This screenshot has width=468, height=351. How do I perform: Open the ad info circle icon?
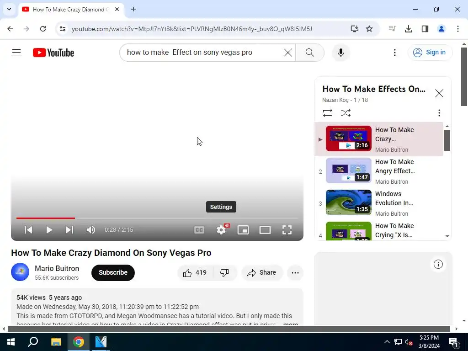tap(438, 264)
